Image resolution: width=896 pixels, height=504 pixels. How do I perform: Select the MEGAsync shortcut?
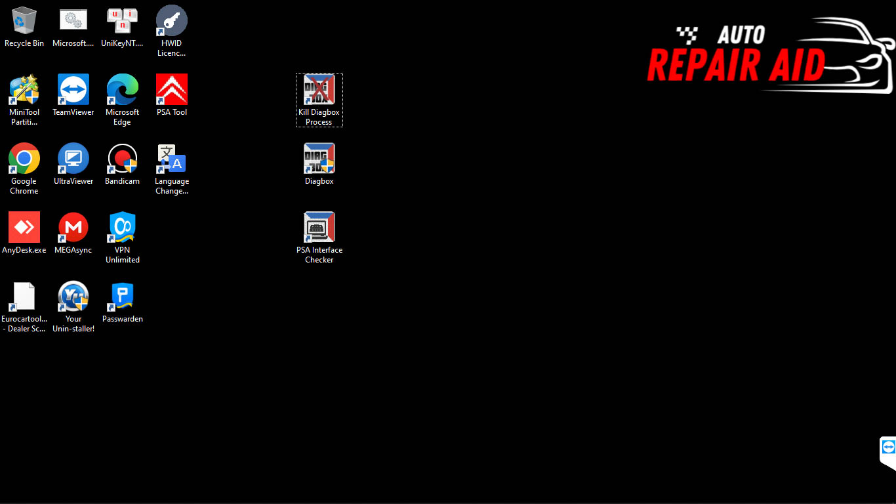[73, 227]
